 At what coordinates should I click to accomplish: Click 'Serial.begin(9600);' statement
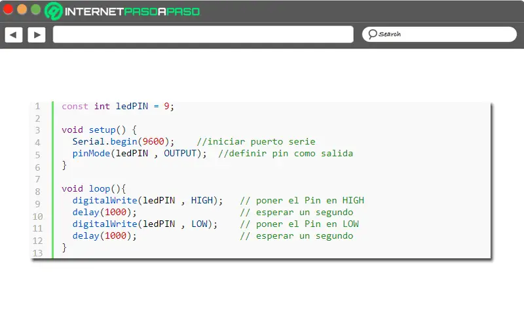pos(123,141)
